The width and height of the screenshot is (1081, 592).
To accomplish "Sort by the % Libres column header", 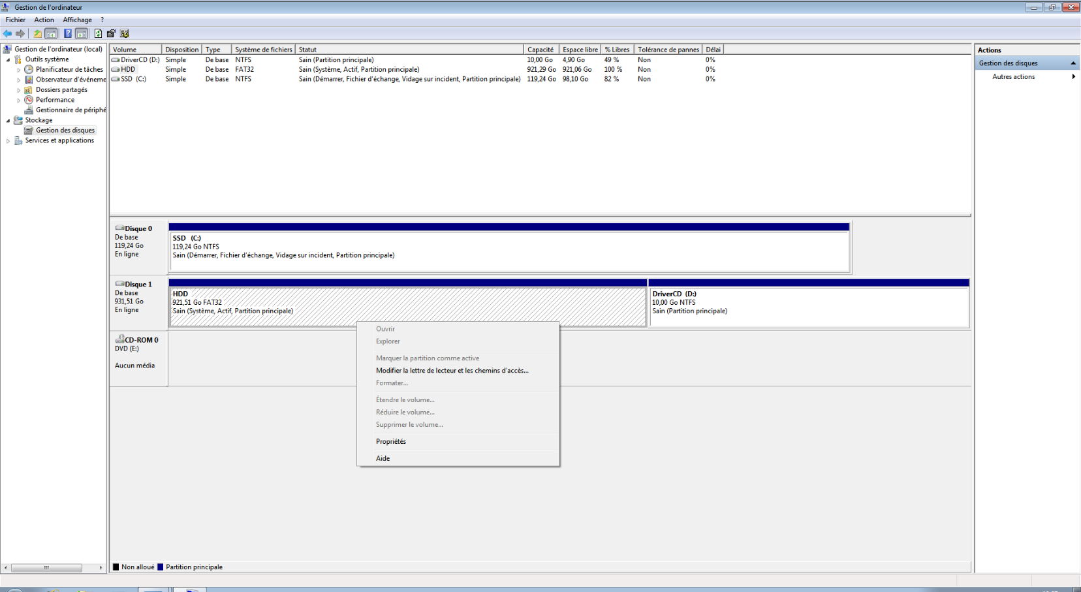I will pos(617,50).
